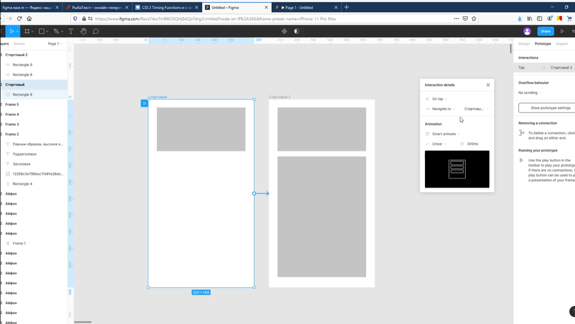This screenshot has width=575, height=324.
Task: Open the Page 1 pages dropdown
Action: pyautogui.click(x=55, y=43)
